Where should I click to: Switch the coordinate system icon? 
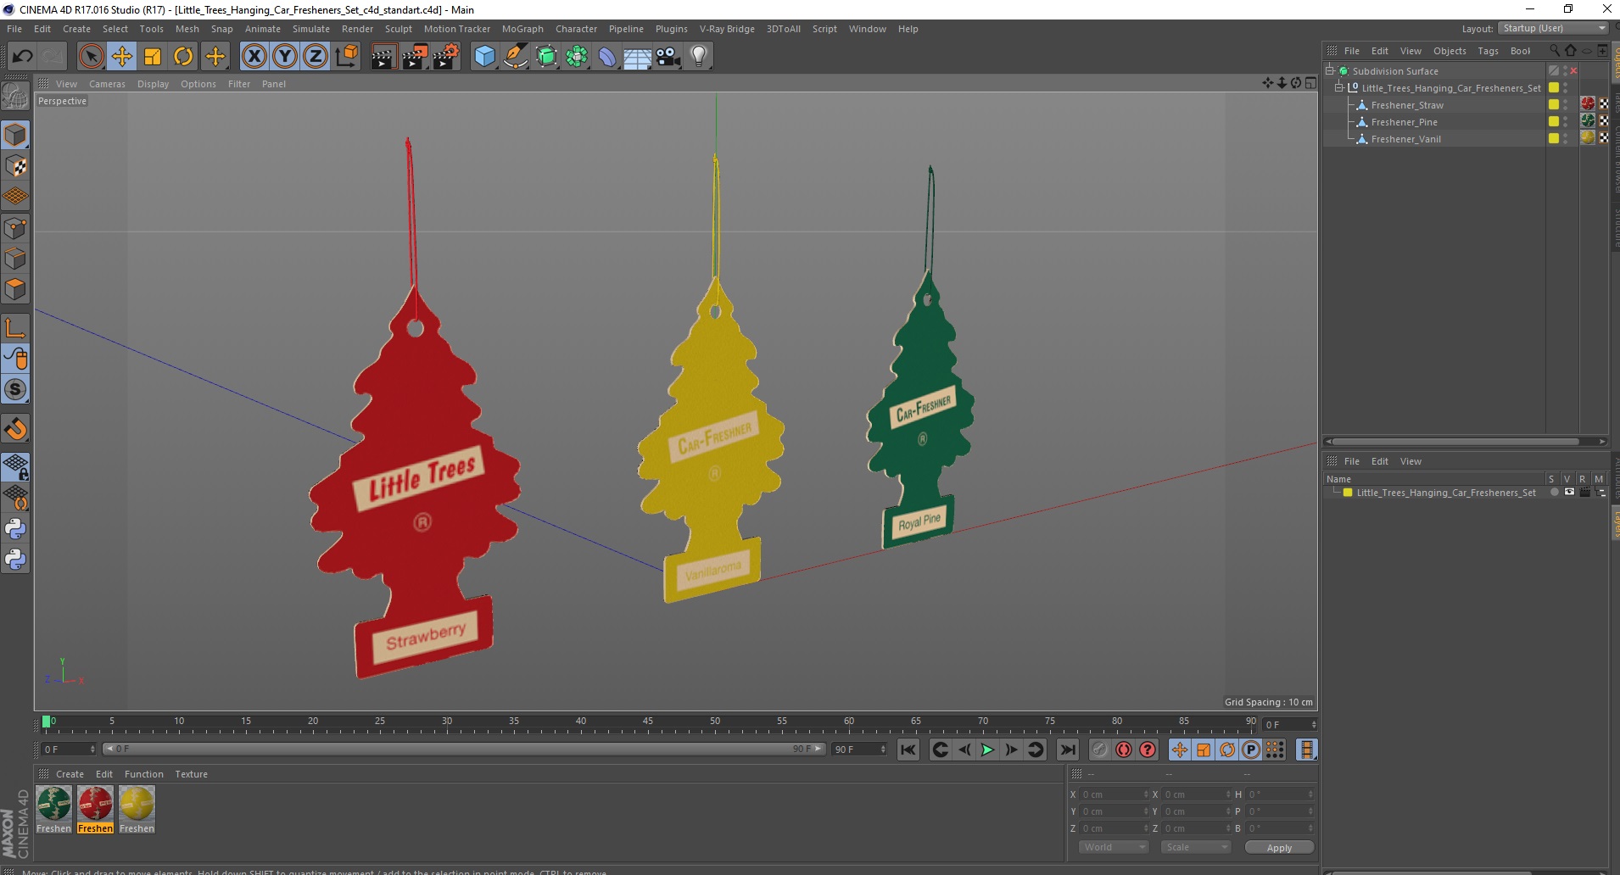pos(346,57)
